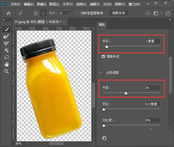This screenshot has width=174, height=147.
Task: Click the properties panel vertical scrollbar thumb
Action: pos(170,75)
